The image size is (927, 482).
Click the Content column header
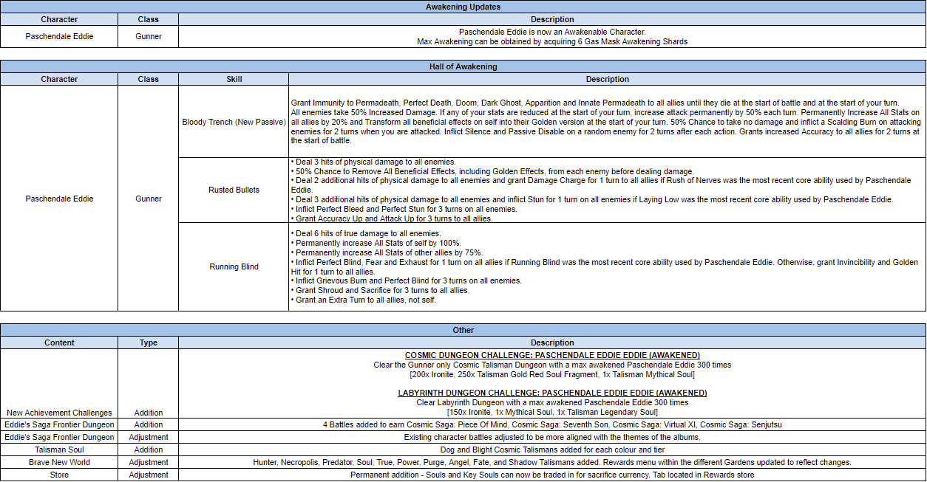point(59,342)
